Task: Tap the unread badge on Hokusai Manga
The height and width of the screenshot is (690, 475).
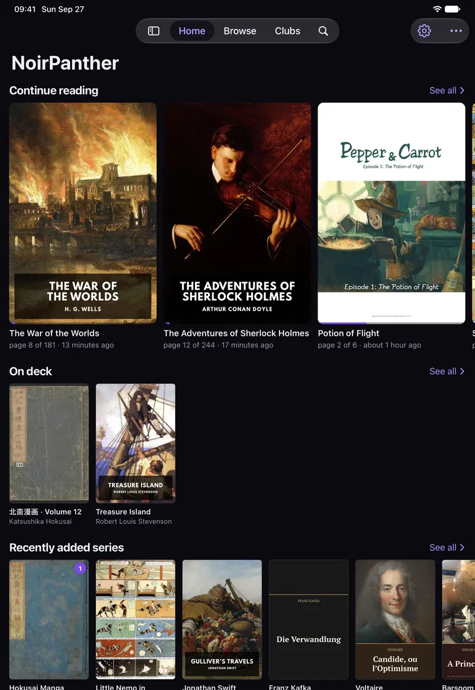Action: tap(80, 569)
